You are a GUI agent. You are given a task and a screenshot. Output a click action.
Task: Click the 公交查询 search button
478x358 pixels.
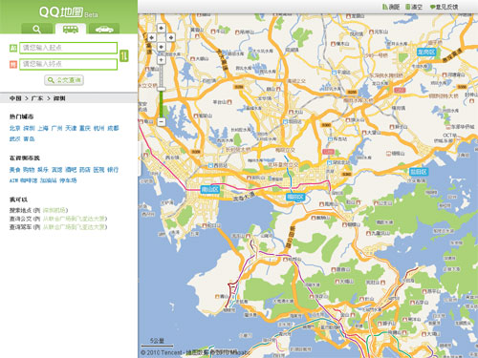(64, 80)
